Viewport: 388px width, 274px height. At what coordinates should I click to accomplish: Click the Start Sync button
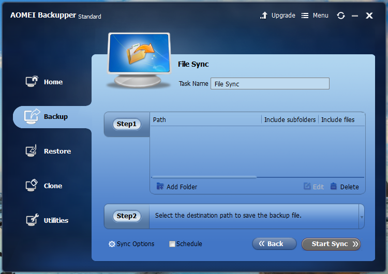(331, 244)
